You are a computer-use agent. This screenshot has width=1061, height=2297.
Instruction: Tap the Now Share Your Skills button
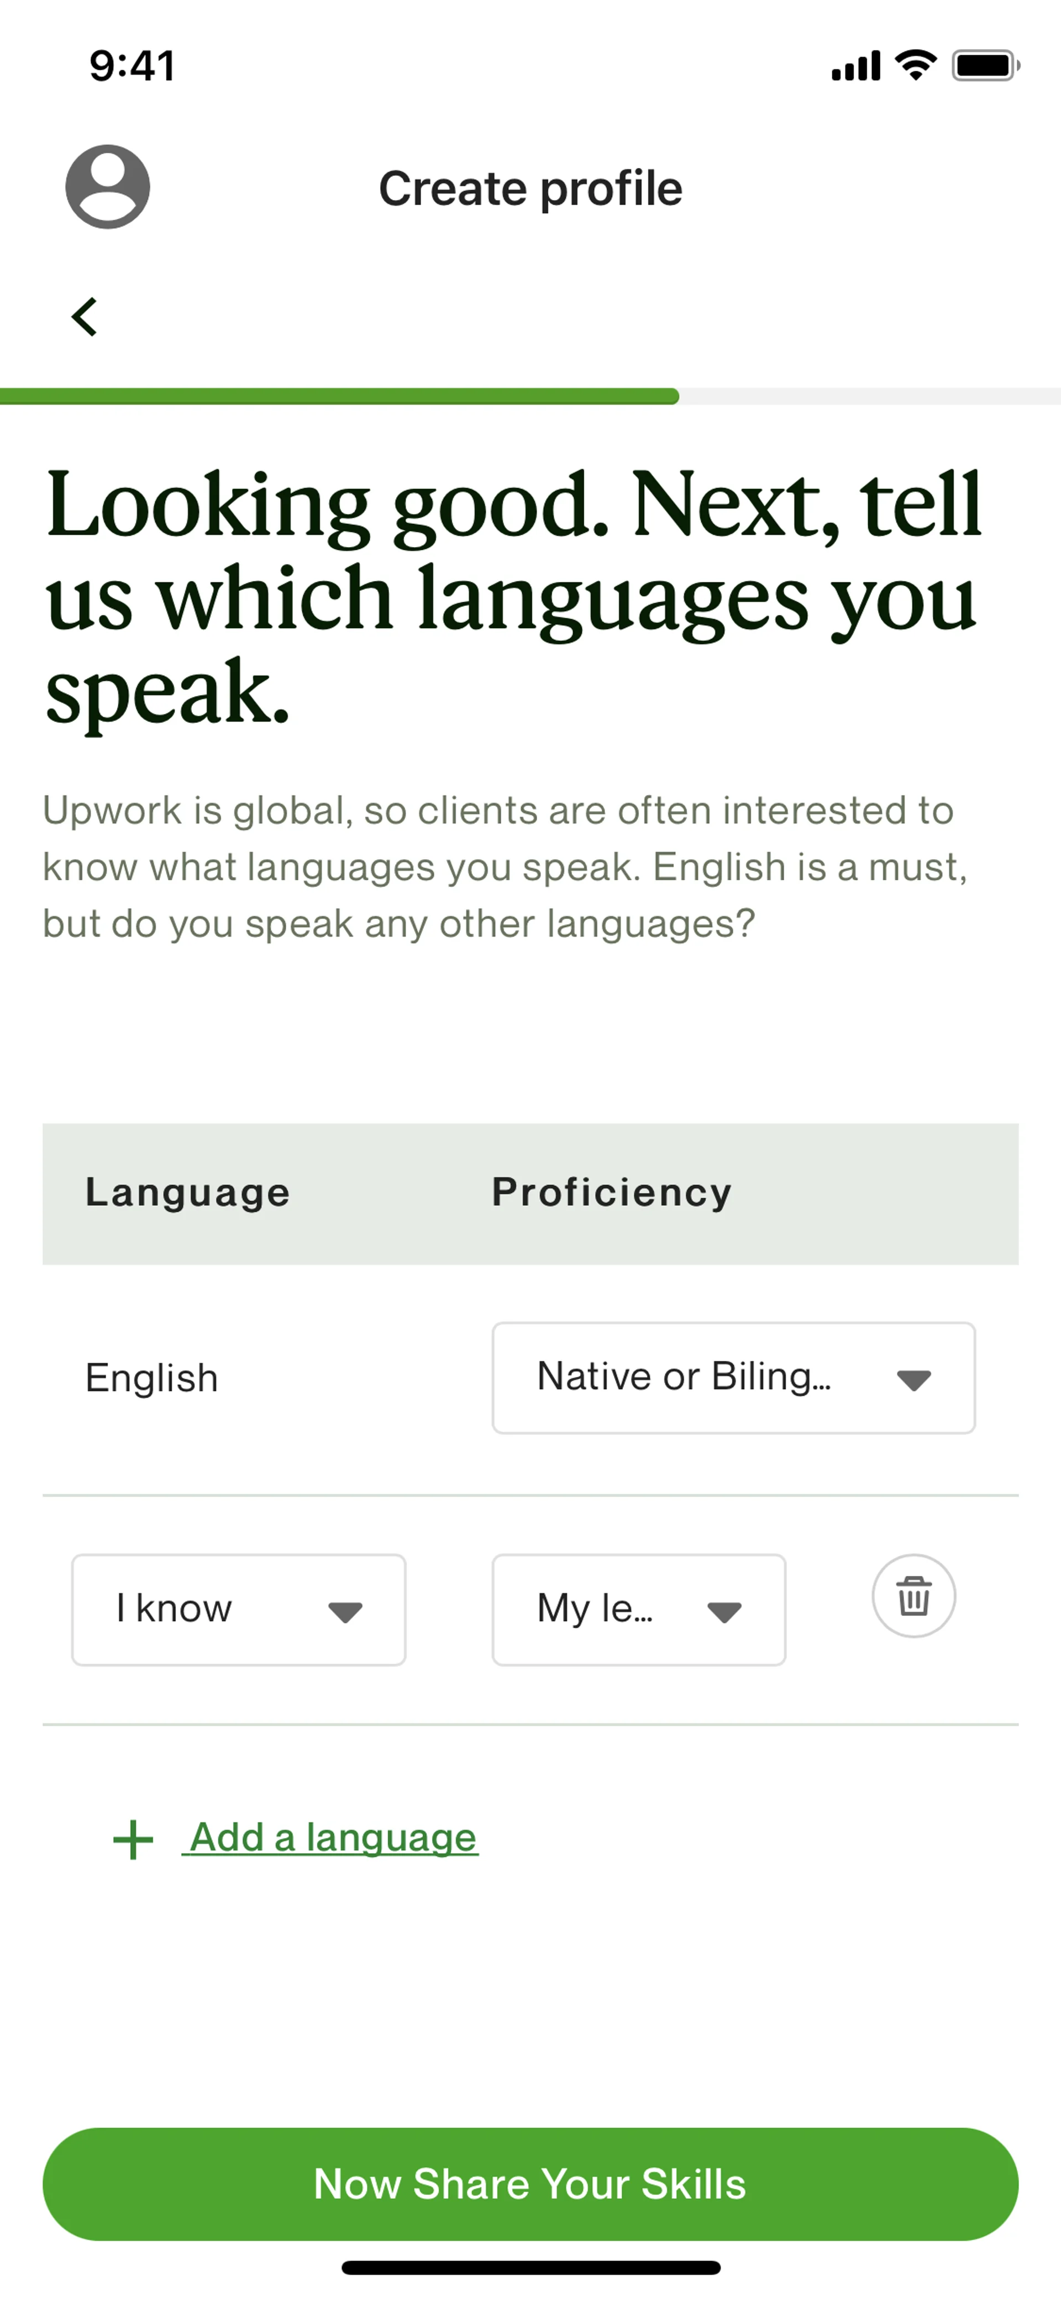(x=530, y=2184)
